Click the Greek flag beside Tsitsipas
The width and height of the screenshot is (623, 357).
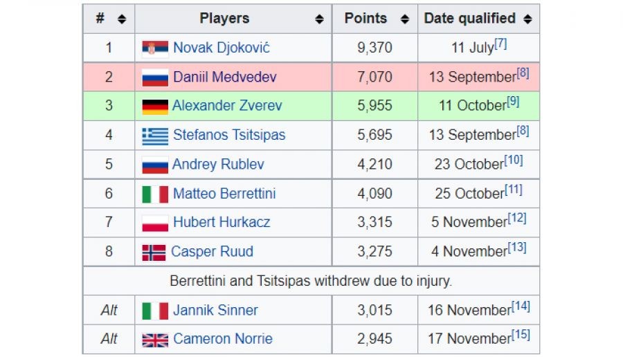(155, 136)
